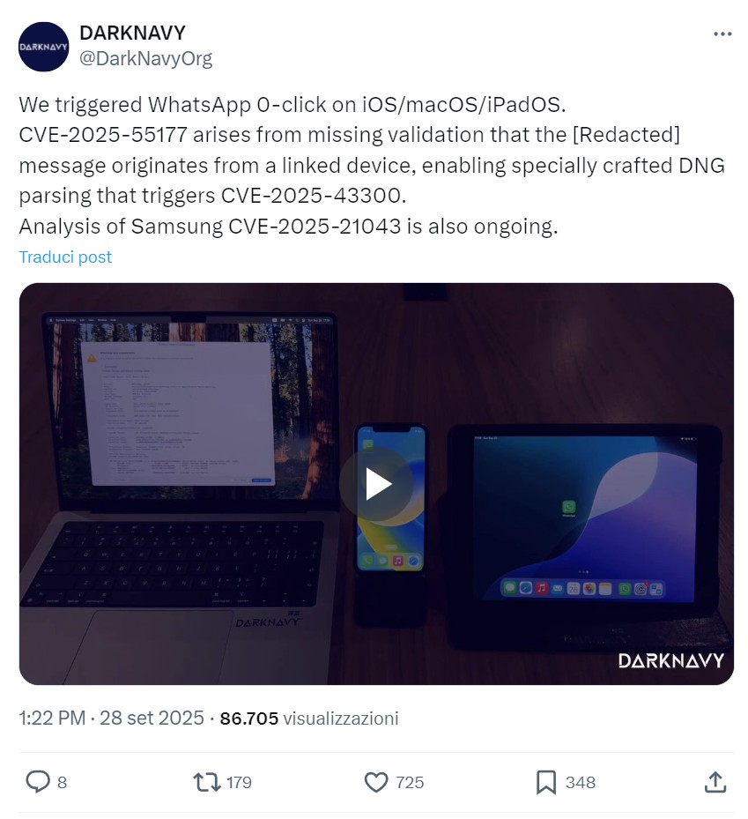Like the post with heart icon

click(376, 782)
